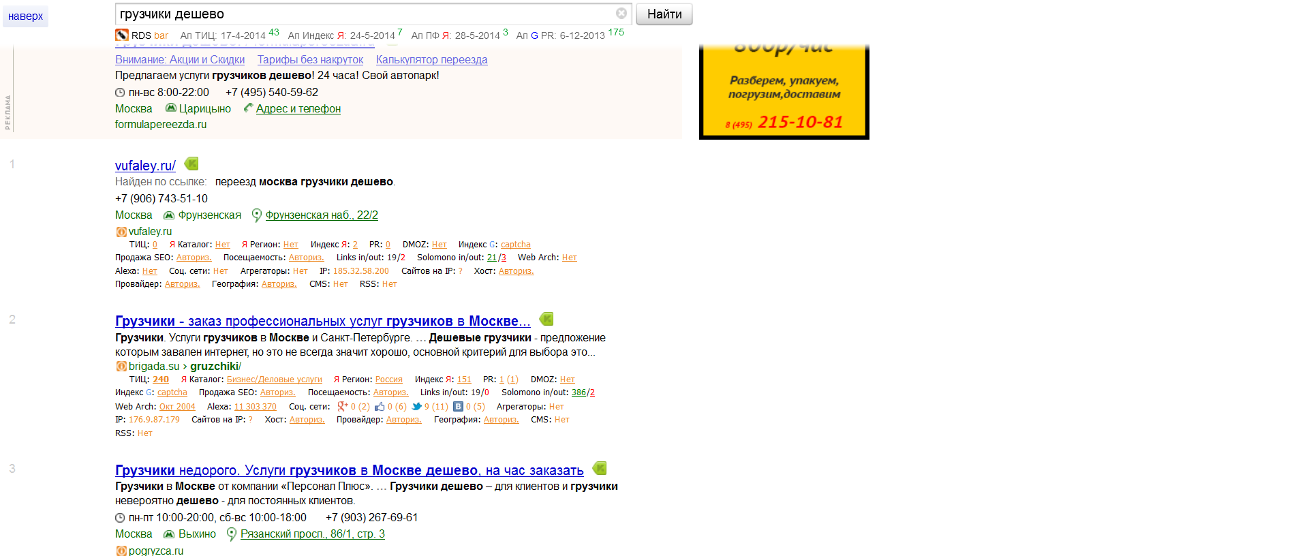Click the metro icon beside Выхино
The image size is (1294, 556).
point(169,534)
